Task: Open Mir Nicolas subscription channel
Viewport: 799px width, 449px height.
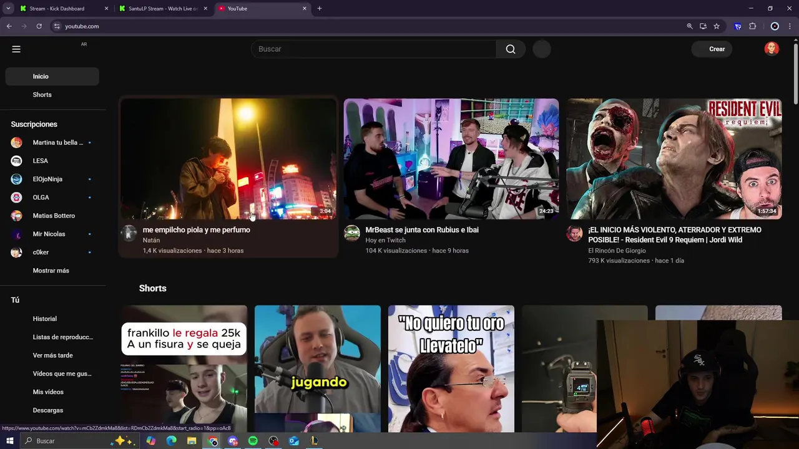Action: 52,234
